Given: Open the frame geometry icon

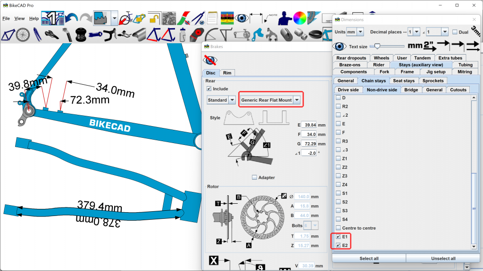Looking at the screenshot, I should 8,35.
